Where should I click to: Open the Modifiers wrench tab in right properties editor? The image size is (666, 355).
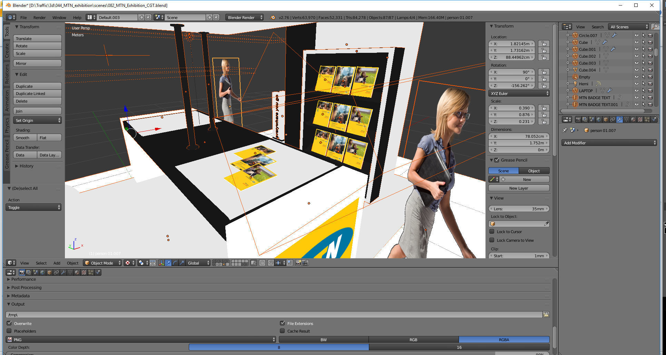pos(619,119)
